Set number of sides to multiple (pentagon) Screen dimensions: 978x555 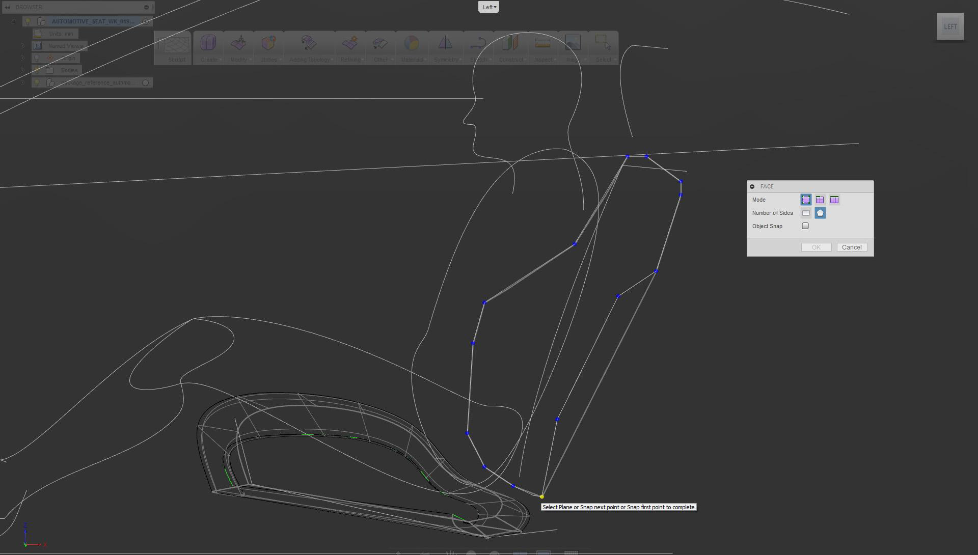click(x=820, y=213)
